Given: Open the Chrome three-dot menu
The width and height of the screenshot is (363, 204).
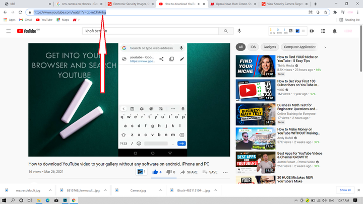Looking at the screenshot, I should (x=357, y=12).
